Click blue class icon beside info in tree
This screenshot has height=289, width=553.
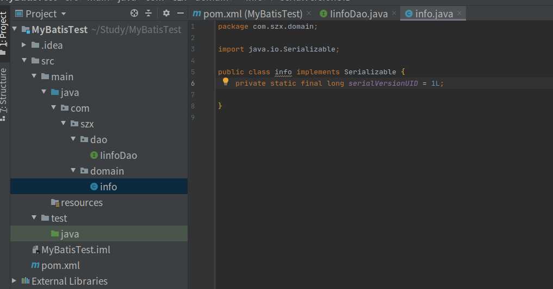tap(94, 187)
